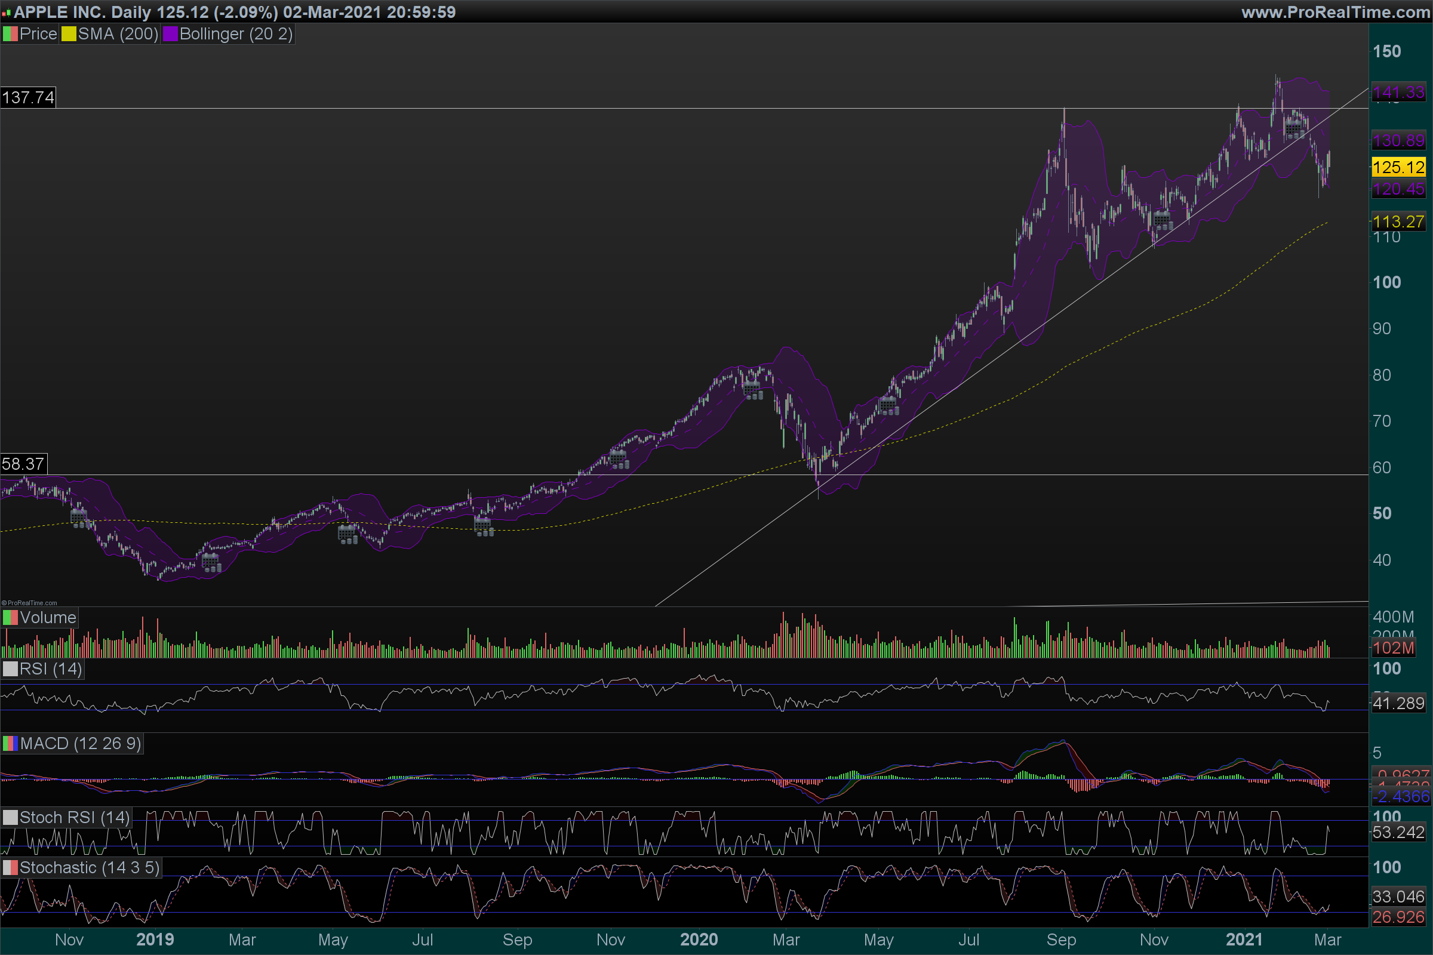This screenshot has width=1433, height=955.
Task: Select the RSI (14) panel label
Action: 51,668
